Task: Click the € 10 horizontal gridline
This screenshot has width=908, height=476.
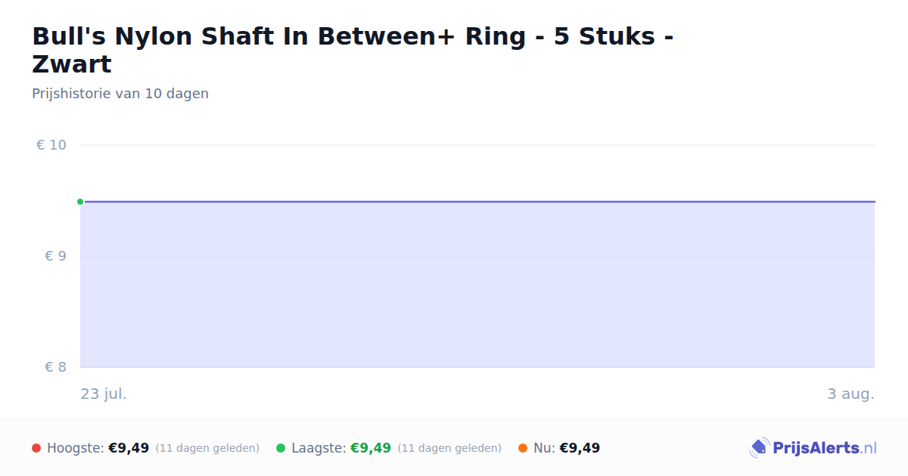Action: click(x=477, y=145)
